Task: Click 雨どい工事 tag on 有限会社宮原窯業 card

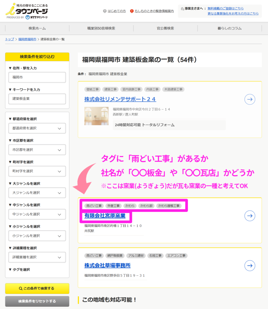Action: [x=94, y=206]
